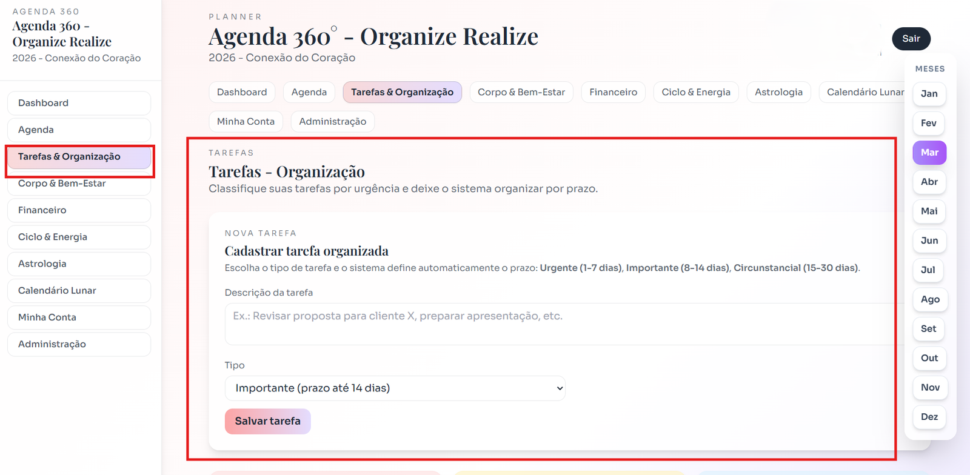Select the Fev month button

(929, 123)
